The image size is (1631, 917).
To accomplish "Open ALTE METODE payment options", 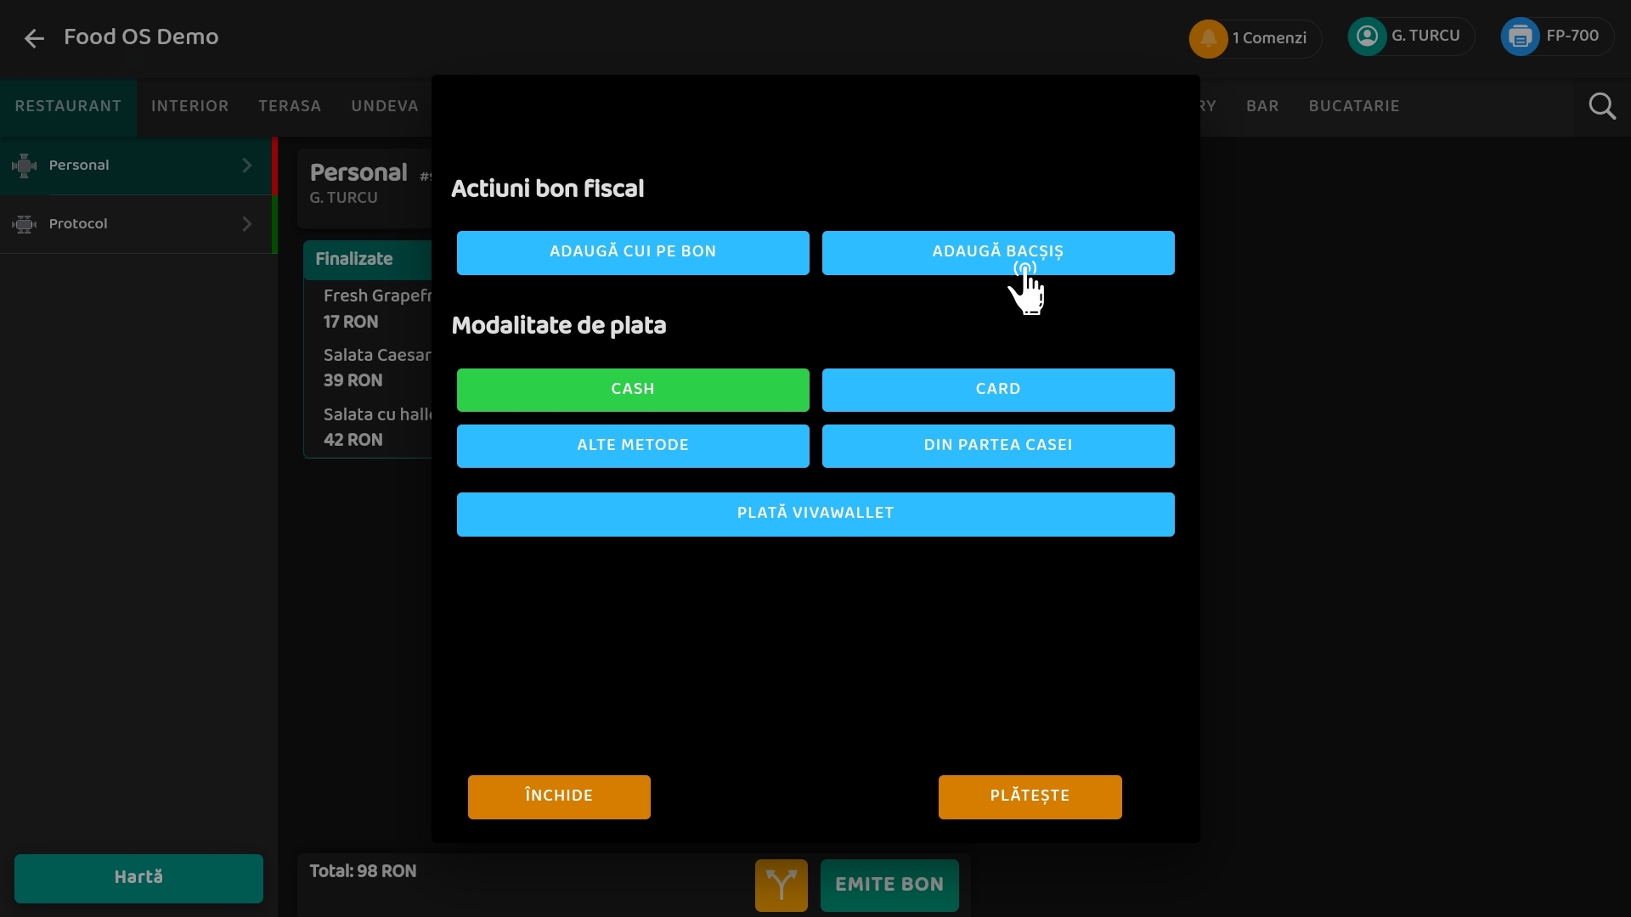I will 633,446.
